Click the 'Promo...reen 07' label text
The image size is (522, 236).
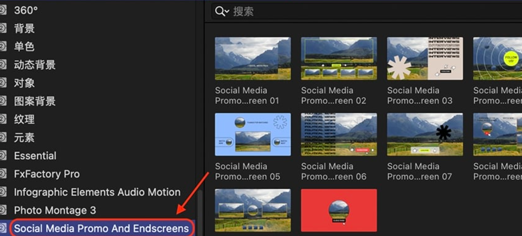click(420, 176)
